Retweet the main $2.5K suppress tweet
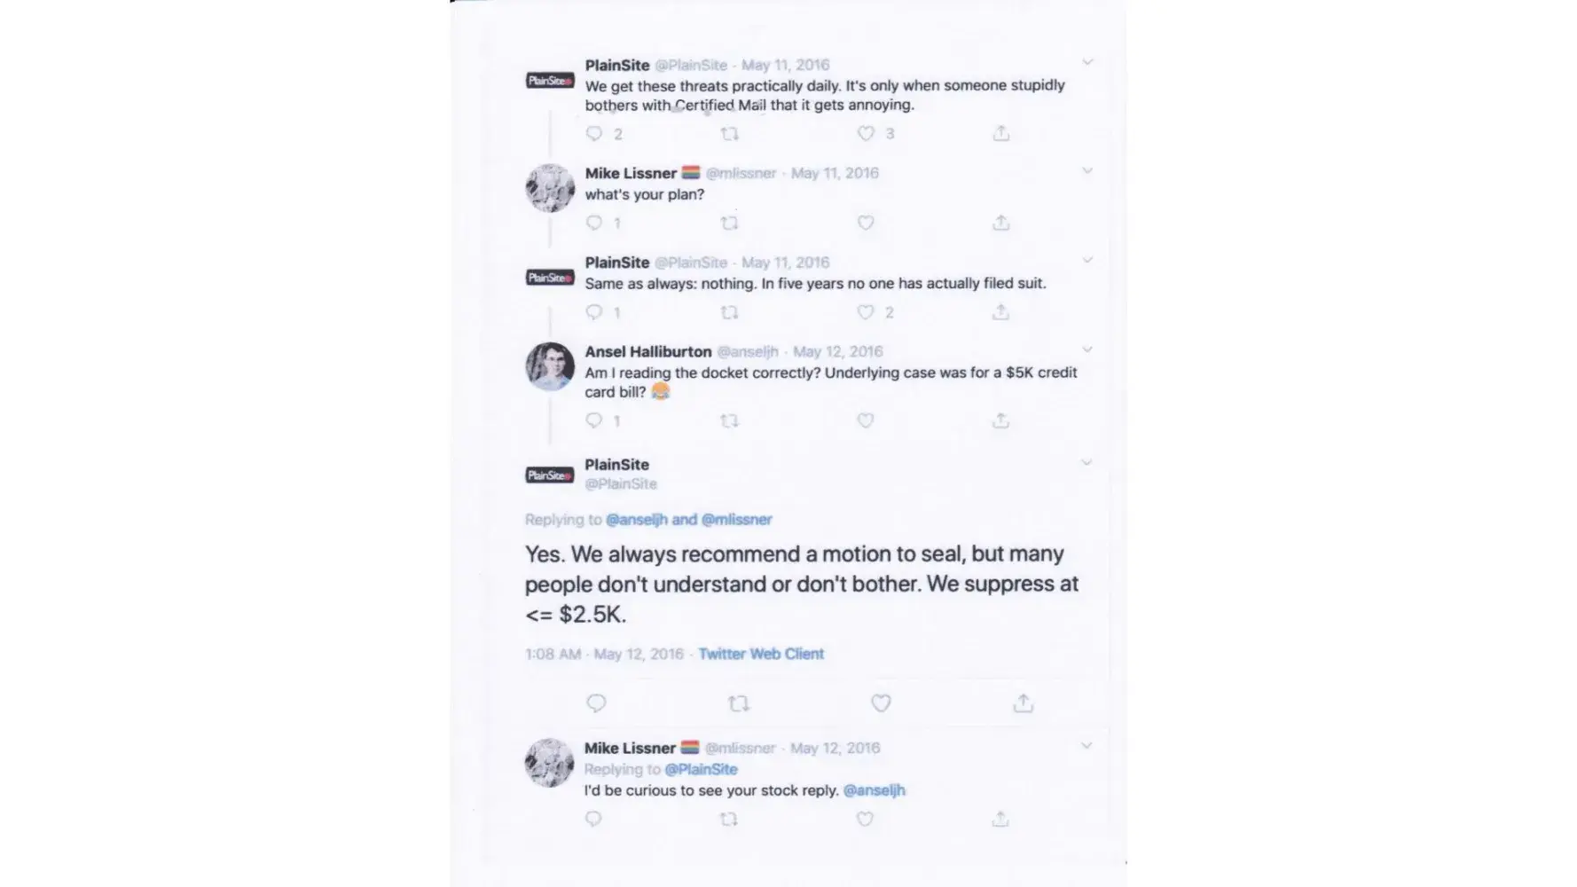Screen dimensions: 1577x887 click(x=738, y=703)
